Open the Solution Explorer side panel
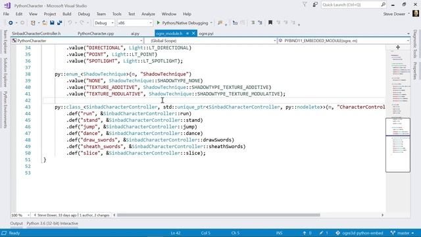The height and width of the screenshot is (237, 421). pos(5,72)
